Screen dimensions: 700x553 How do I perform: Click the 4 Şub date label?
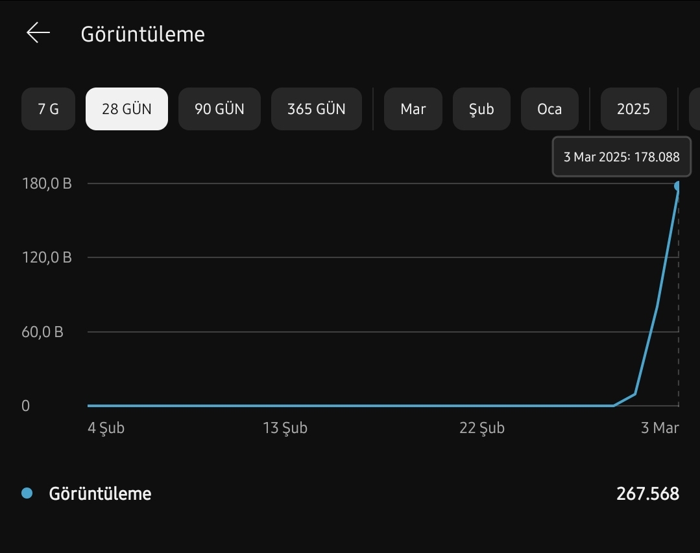click(106, 428)
